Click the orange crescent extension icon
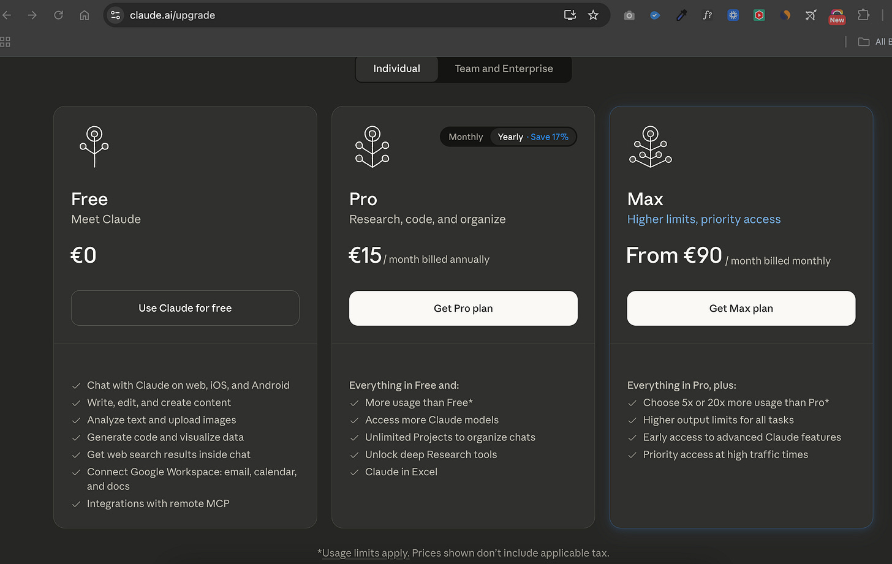This screenshot has height=564, width=892. pos(785,15)
